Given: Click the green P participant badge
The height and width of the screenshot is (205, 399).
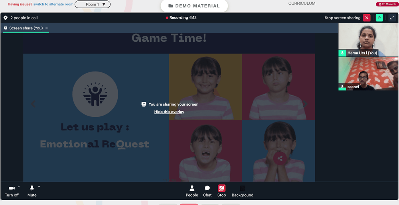Looking at the screenshot, I should tap(379, 18).
